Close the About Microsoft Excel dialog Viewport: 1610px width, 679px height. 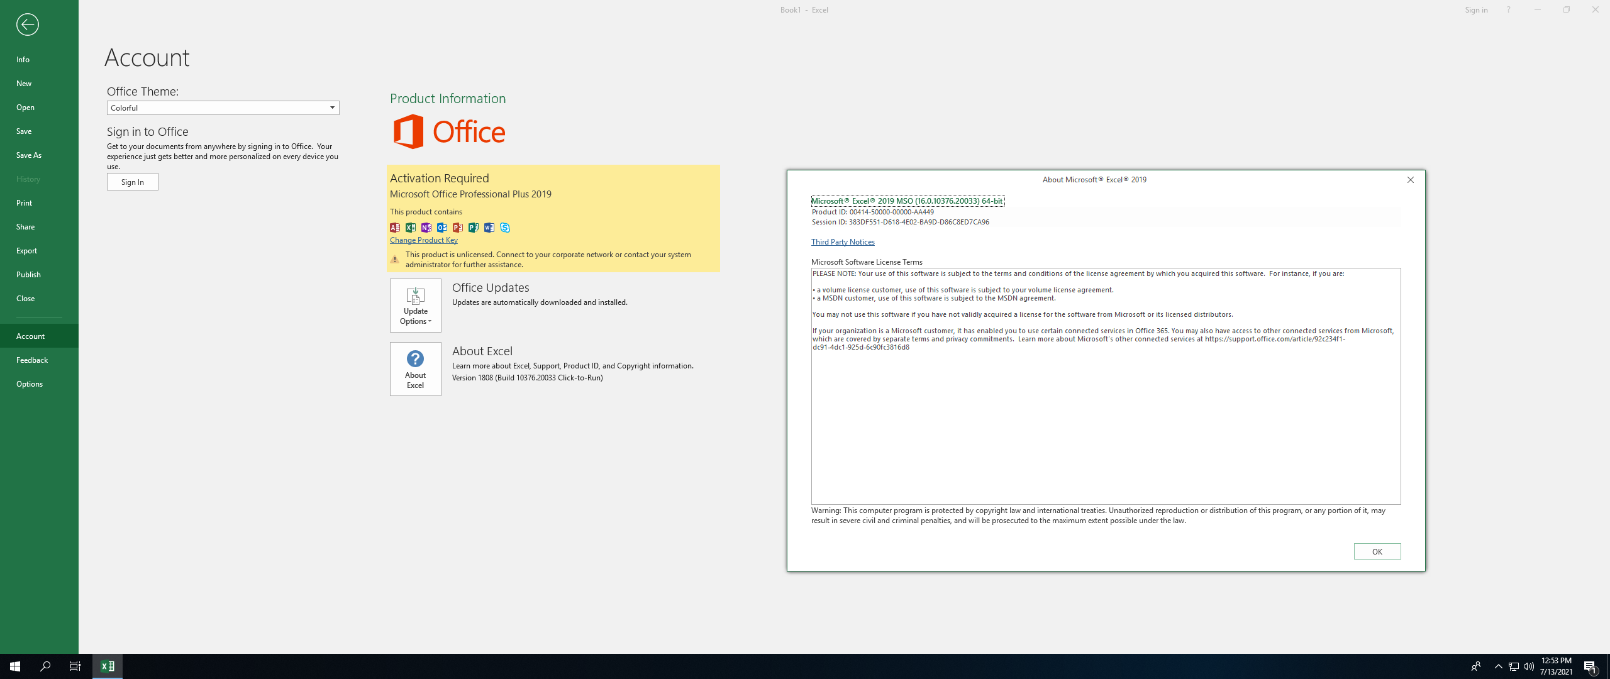[1411, 180]
